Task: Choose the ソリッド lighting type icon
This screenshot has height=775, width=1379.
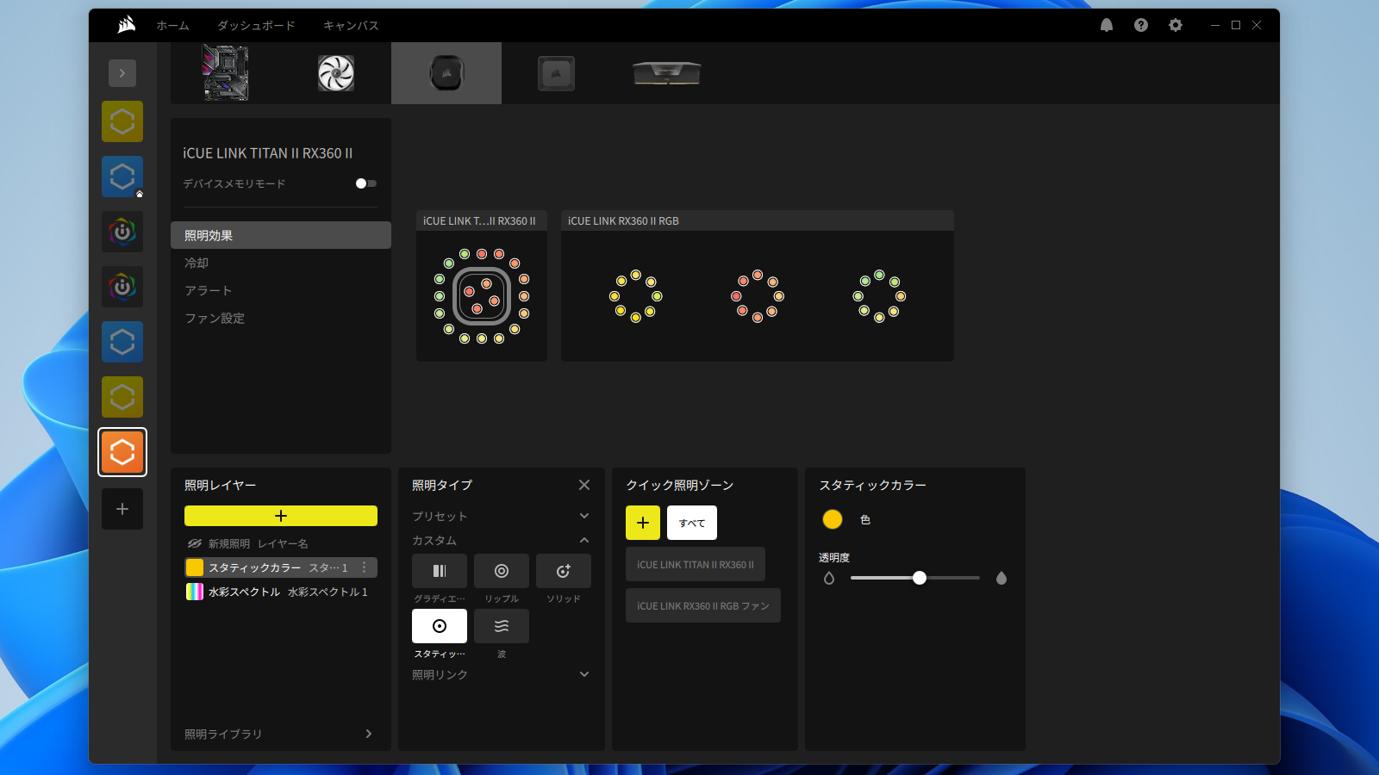Action: (564, 571)
